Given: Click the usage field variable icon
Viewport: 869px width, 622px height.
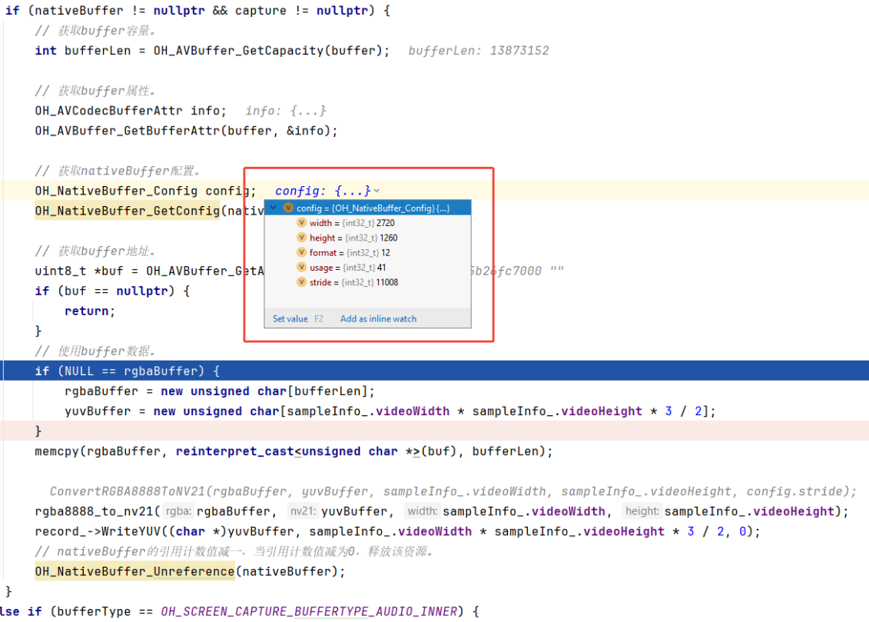Looking at the screenshot, I should (x=302, y=268).
